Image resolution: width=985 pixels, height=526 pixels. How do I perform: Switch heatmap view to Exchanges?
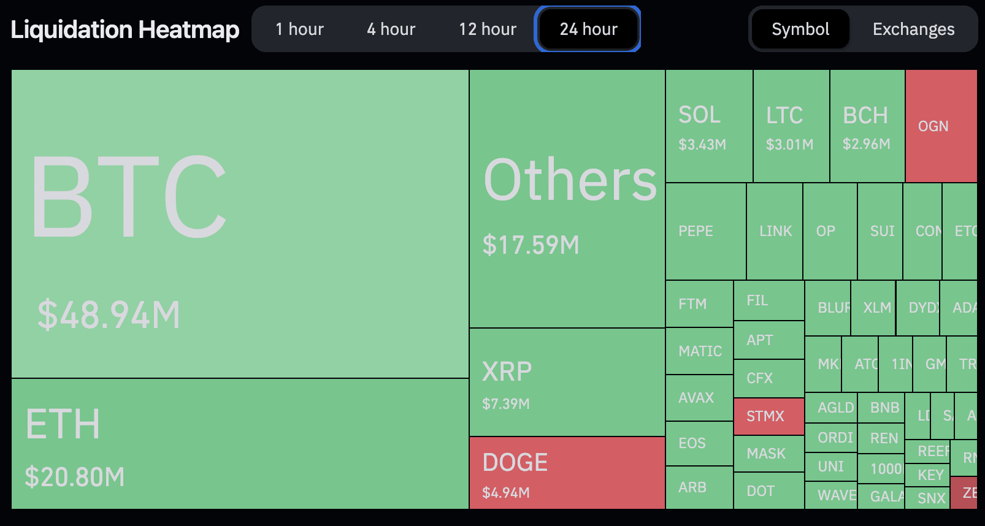[x=913, y=29]
